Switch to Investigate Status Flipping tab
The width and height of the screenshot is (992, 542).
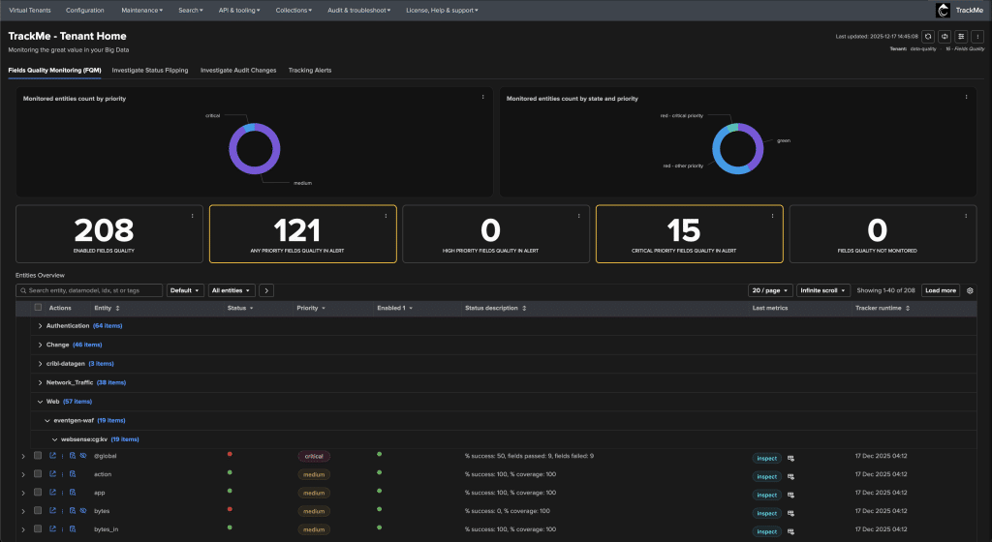(150, 71)
